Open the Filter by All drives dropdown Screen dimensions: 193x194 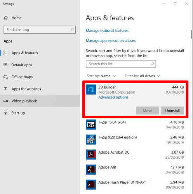(143, 76)
